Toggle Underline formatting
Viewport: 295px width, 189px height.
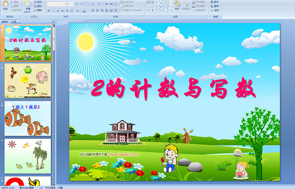(x=57, y=10)
